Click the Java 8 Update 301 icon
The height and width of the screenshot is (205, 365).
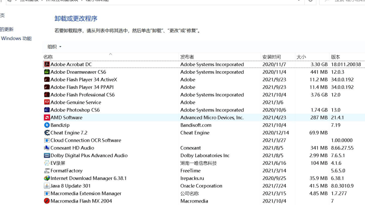point(47,186)
